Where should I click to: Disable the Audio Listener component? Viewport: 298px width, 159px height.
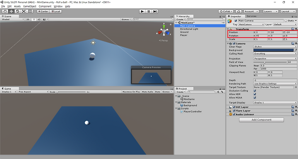click(234, 114)
